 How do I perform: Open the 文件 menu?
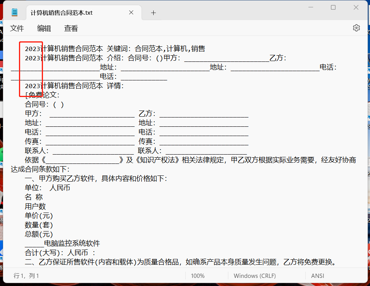click(17, 28)
